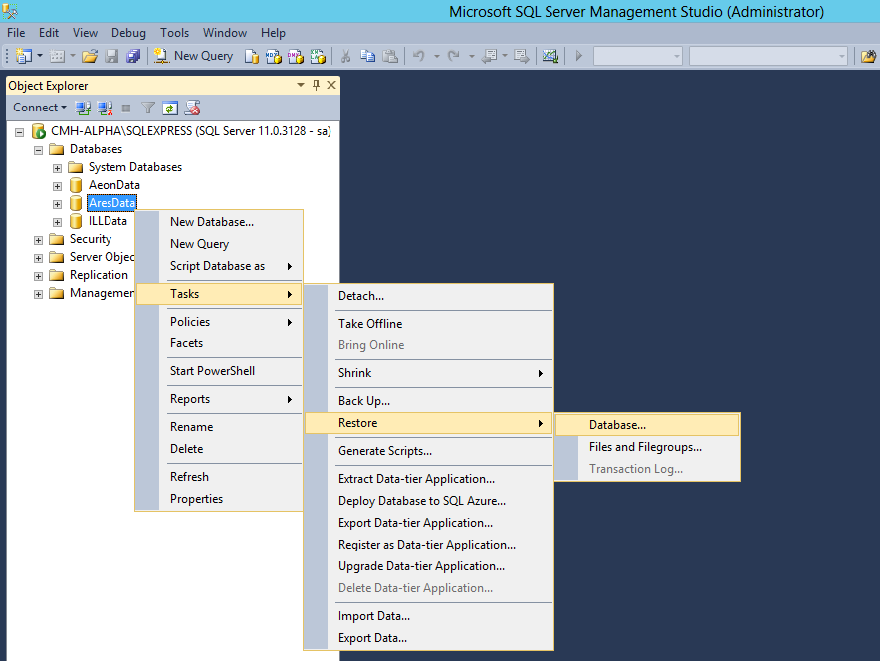Click the Disconnect server icon
This screenshot has width=880, height=661.
(x=103, y=107)
